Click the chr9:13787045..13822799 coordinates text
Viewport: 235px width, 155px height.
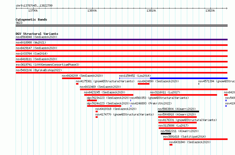34,6
